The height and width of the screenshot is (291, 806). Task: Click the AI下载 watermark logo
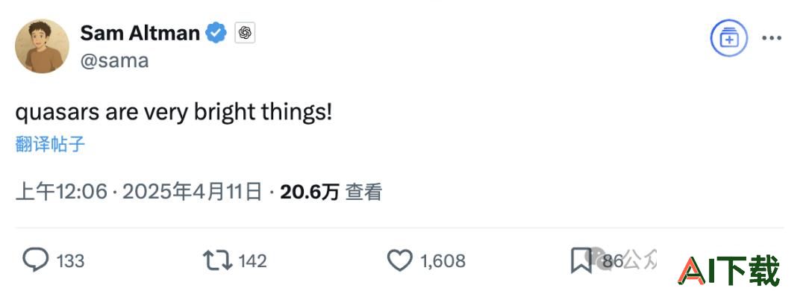click(729, 270)
